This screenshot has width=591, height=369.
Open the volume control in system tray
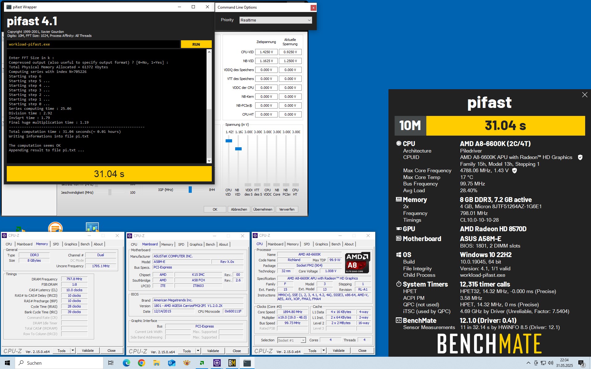[551, 363]
